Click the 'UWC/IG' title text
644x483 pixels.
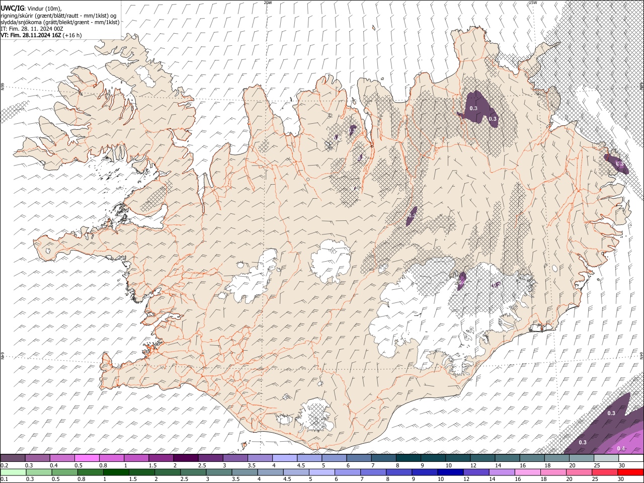12,8
